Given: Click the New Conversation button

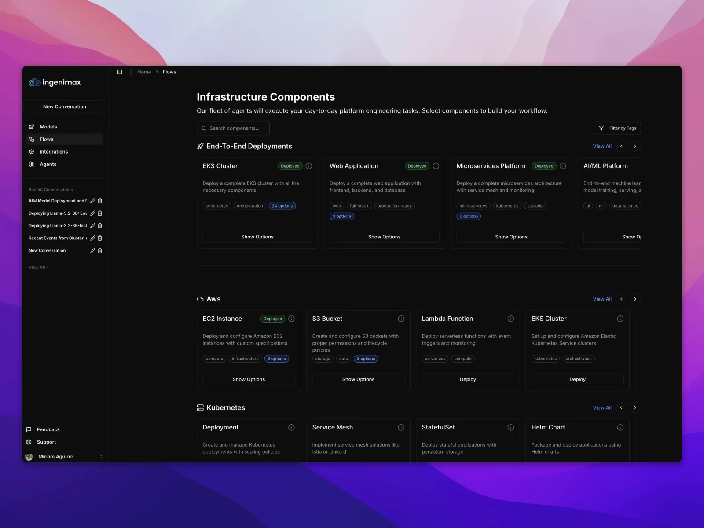Looking at the screenshot, I should [65, 106].
